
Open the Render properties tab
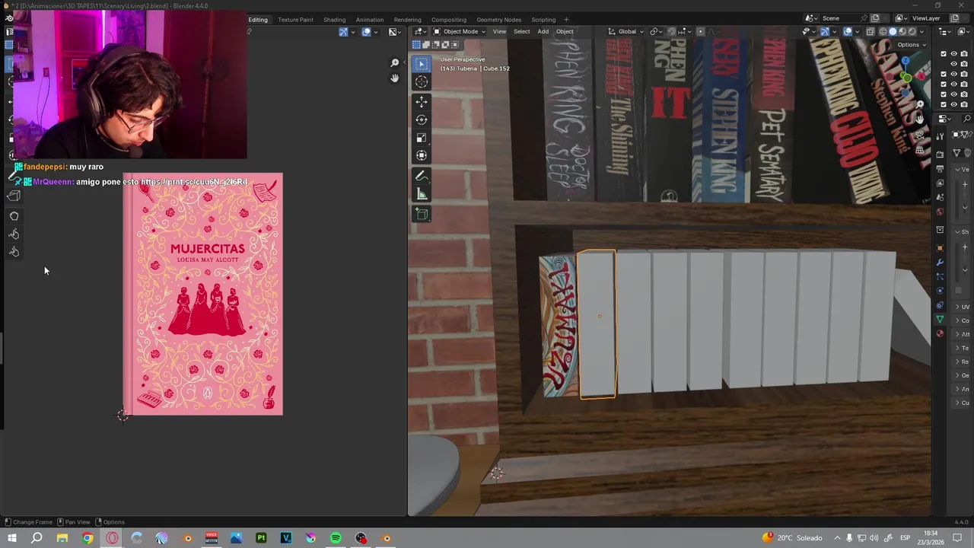pos(940,154)
